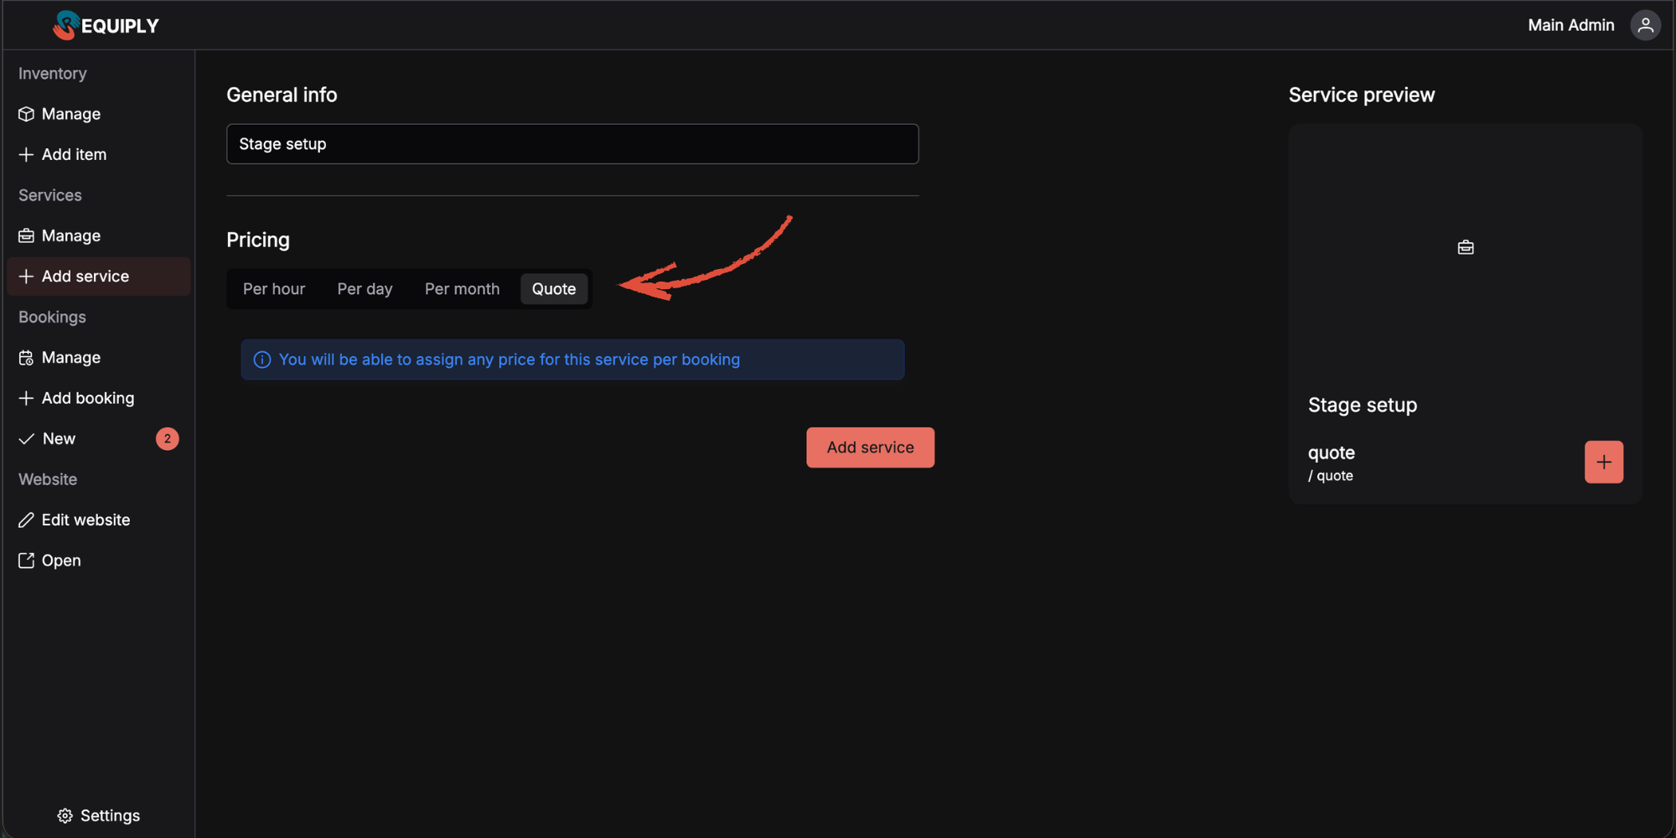Click the red notification badge showing 2
Viewport: 1676px width, 838px height.
(167, 438)
